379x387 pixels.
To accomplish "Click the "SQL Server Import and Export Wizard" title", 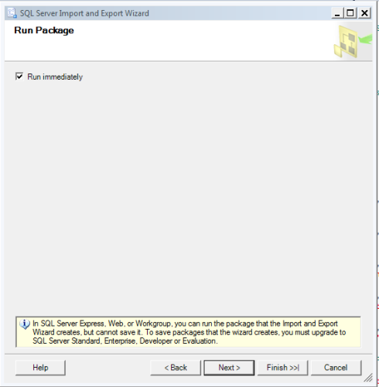I will 84,13.
